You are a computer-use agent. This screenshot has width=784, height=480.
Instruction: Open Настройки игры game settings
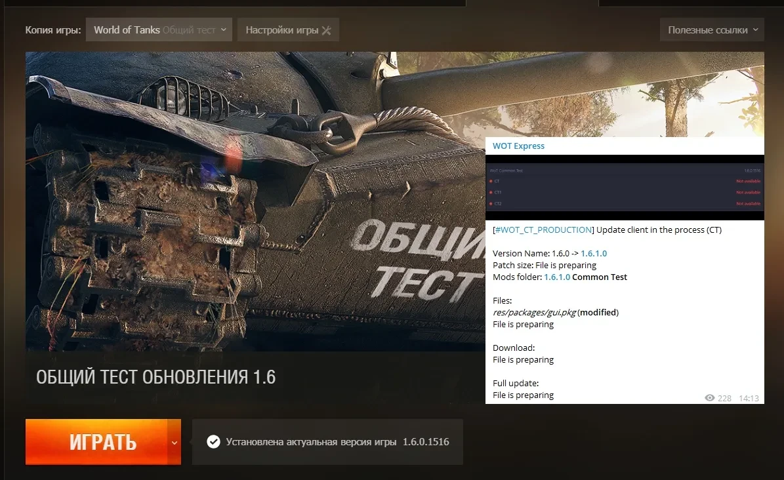(282, 30)
